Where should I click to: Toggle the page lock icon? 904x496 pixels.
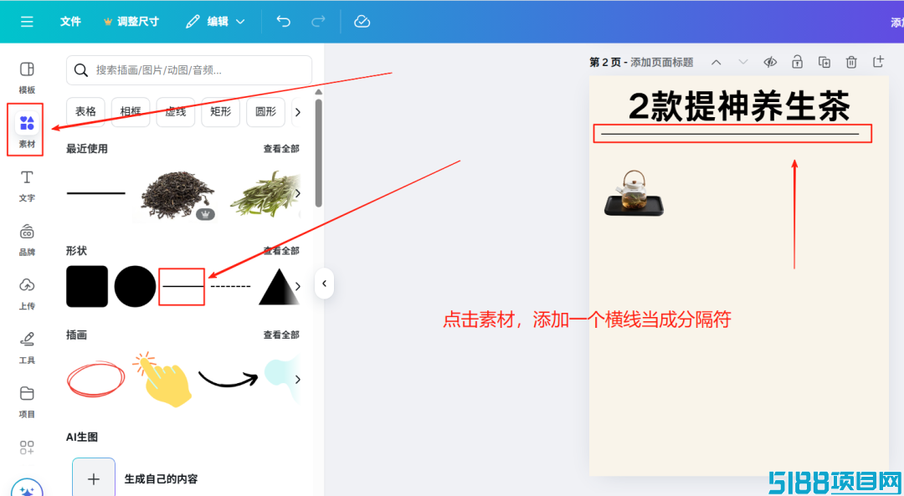click(798, 62)
